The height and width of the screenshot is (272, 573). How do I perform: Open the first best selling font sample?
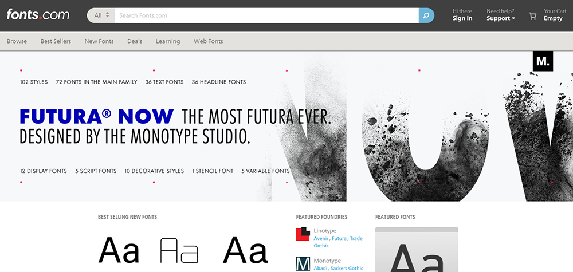119,250
